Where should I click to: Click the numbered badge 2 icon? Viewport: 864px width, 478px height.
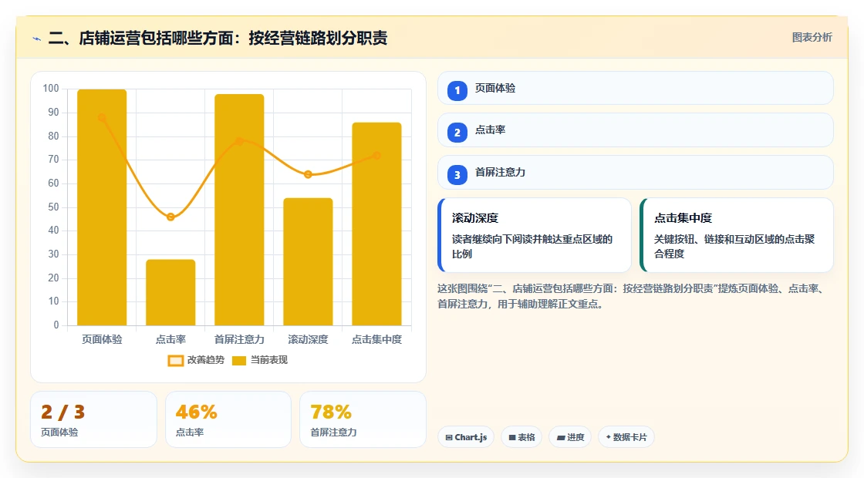coord(457,133)
